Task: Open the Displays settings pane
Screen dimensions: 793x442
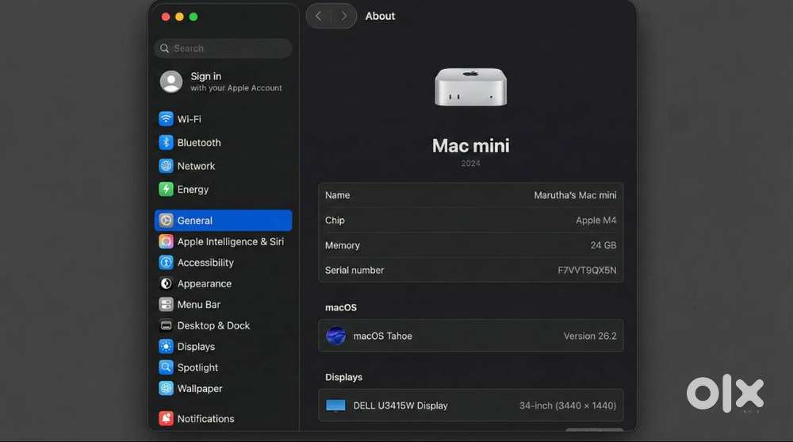Action: coord(196,347)
